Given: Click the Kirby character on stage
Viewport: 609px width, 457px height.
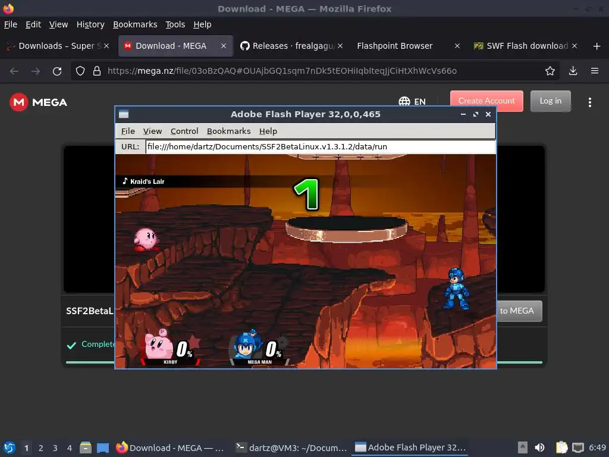Looking at the screenshot, I should [x=146, y=239].
